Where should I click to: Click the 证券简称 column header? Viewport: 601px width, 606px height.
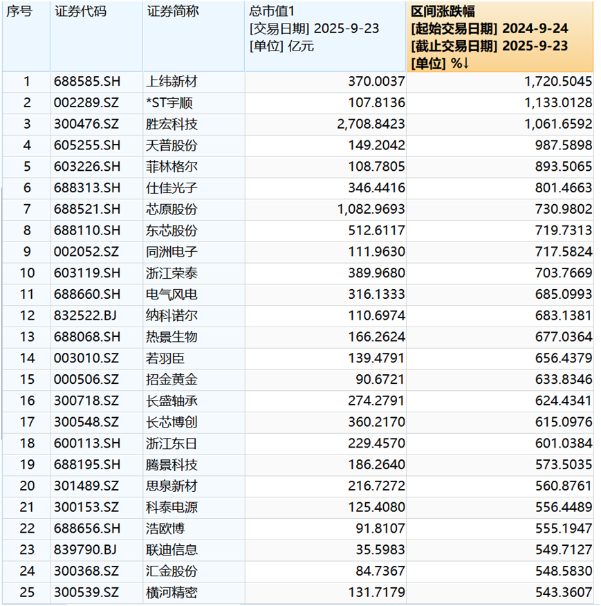(x=194, y=37)
